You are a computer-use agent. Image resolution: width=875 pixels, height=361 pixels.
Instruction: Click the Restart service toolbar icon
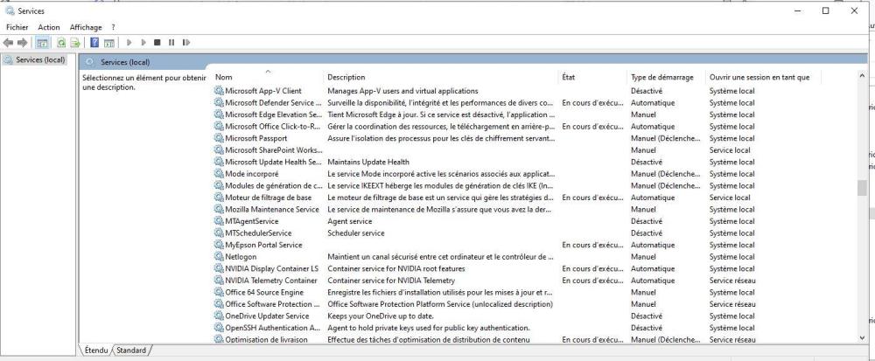(x=186, y=42)
